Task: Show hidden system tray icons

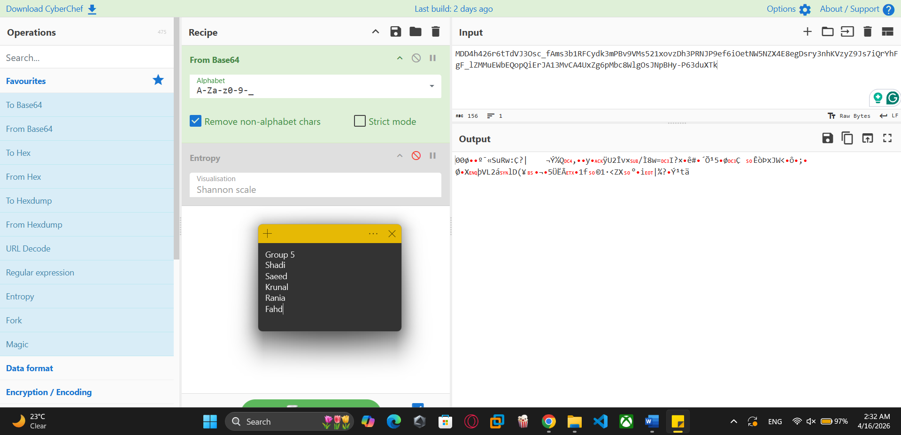Action: pos(734,421)
